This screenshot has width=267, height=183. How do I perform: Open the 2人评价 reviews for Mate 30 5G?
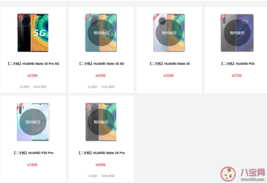[x=93, y=87]
